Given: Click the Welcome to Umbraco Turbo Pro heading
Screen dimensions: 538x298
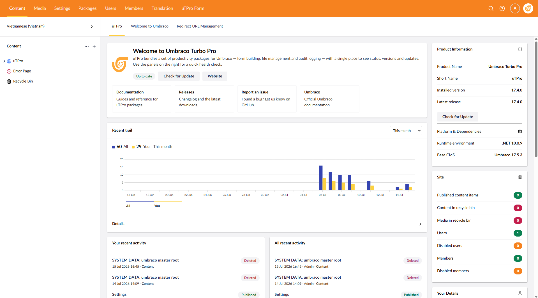Looking at the screenshot, I should [174, 51].
